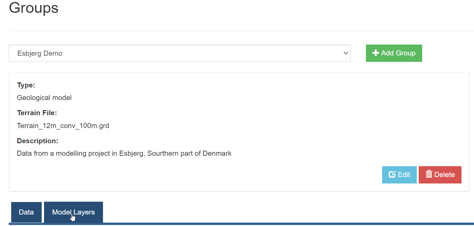Click the pencil icon on Edit button
Viewport: 474px width, 226px height.
(x=392, y=175)
